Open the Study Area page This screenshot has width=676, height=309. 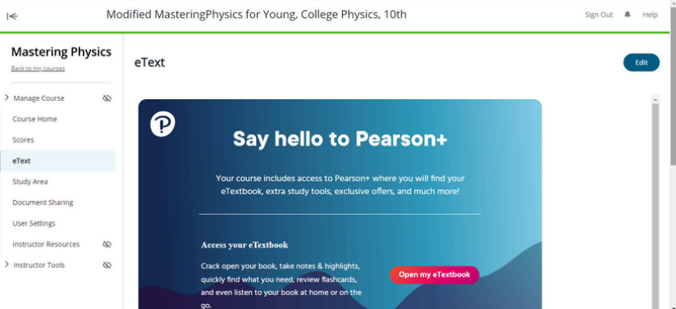pyautogui.click(x=30, y=182)
